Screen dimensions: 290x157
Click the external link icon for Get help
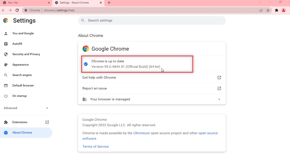click(219, 78)
